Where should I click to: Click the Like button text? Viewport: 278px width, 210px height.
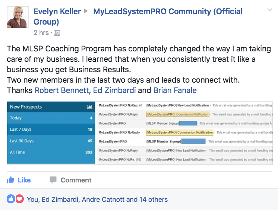(24, 180)
